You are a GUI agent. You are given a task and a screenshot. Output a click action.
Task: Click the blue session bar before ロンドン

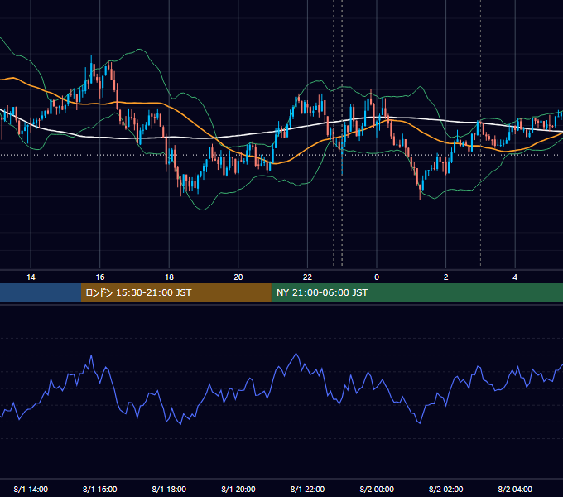pyautogui.click(x=41, y=292)
